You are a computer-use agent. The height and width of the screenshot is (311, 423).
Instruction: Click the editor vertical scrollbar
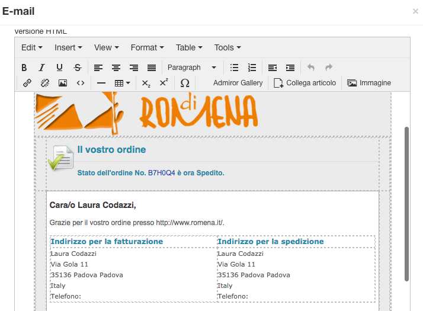(x=406, y=204)
